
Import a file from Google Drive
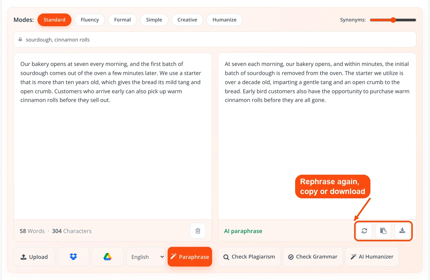click(107, 257)
